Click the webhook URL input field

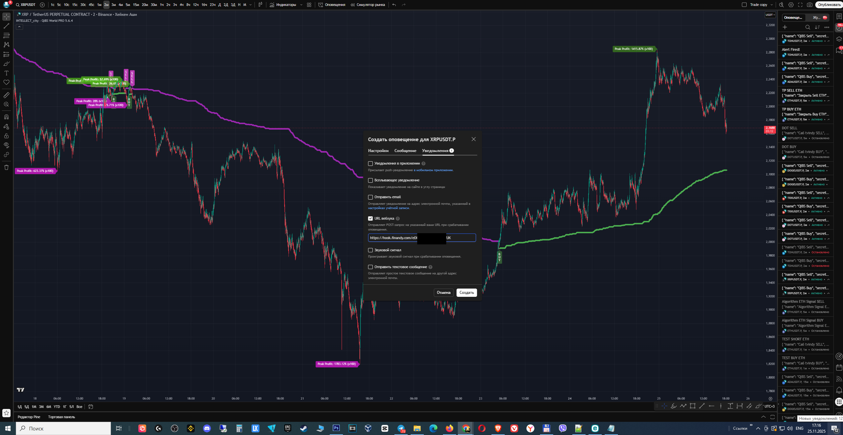point(422,238)
